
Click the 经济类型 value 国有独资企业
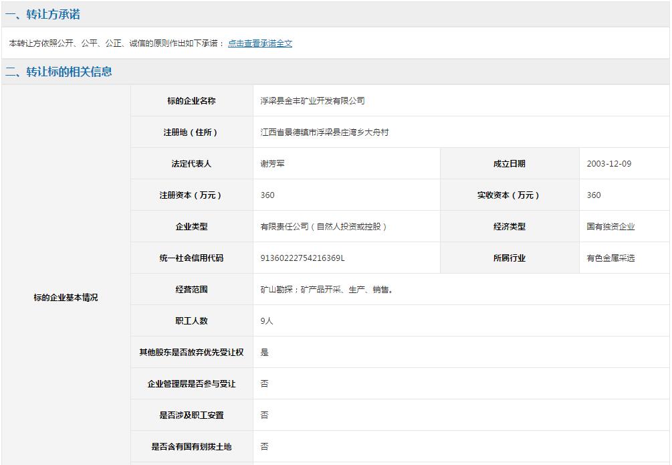click(610, 227)
